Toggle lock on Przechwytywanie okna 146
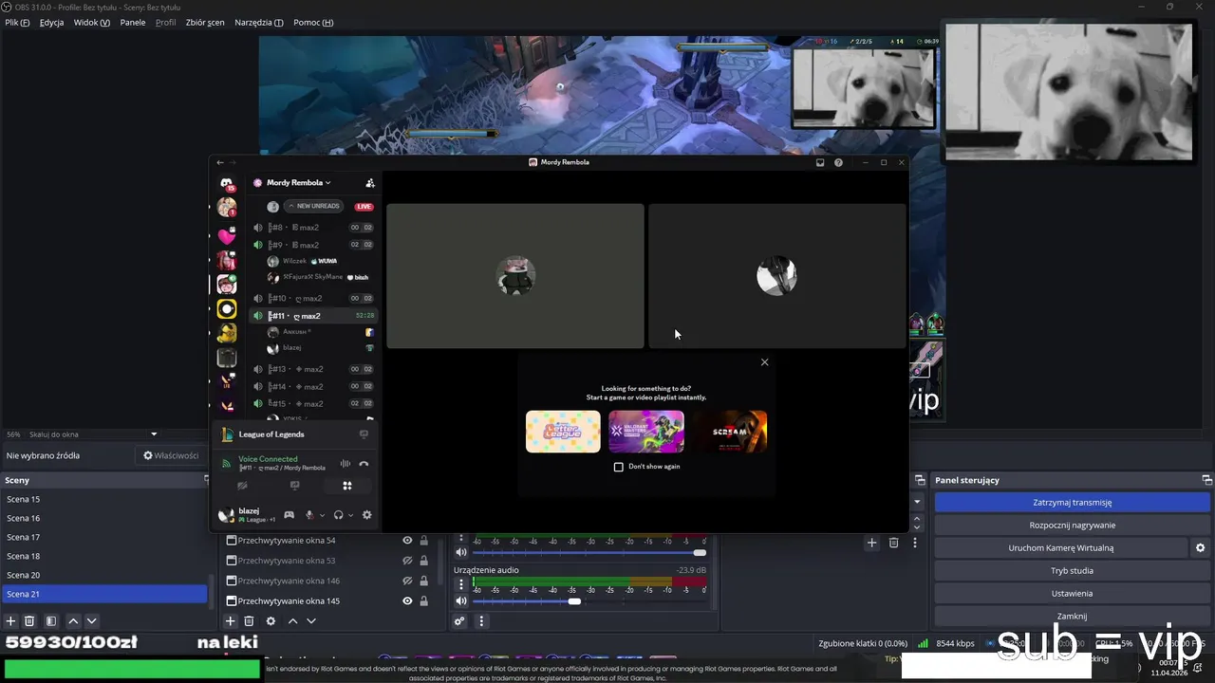 (x=423, y=581)
